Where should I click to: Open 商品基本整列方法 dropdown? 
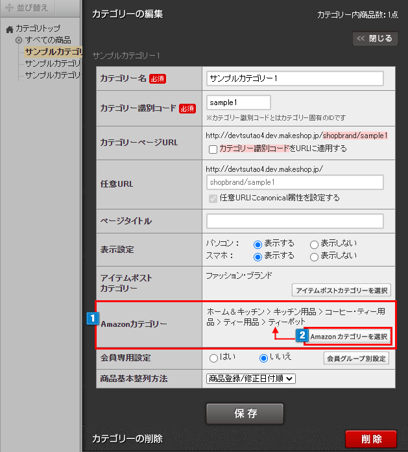250,378
